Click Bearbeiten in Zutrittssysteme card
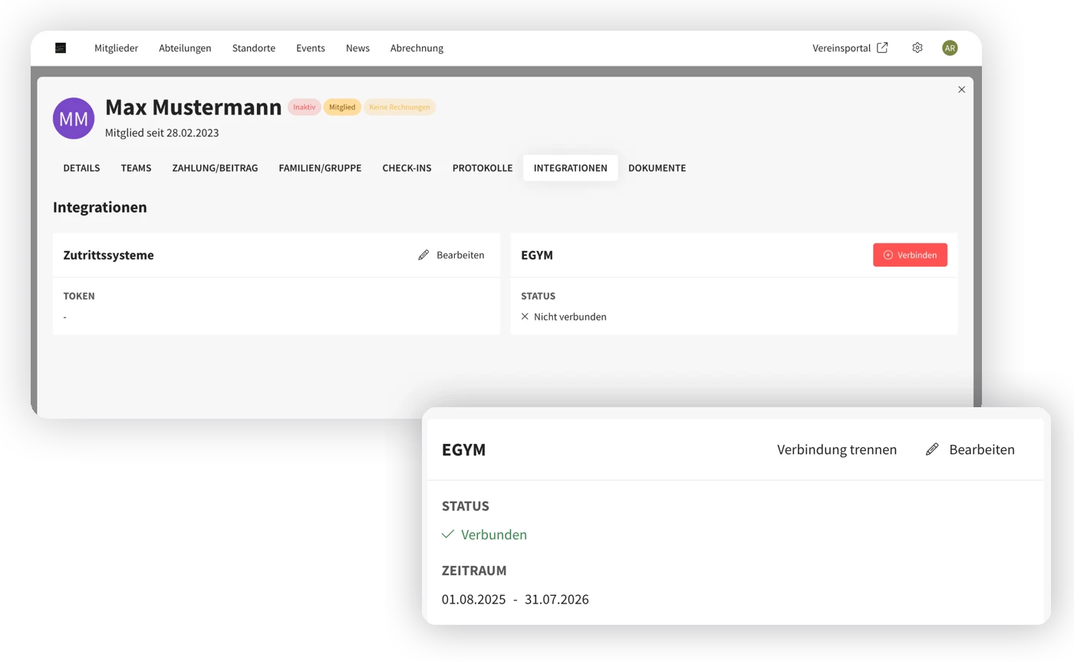The height and width of the screenshot is (671, 1074). click(460, 255)
